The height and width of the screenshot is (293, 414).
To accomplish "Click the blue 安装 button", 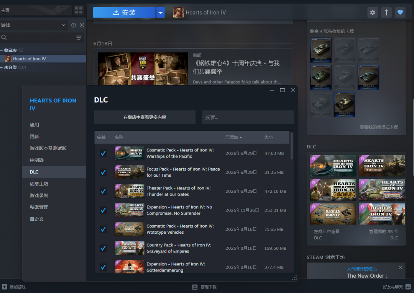I will click(124, 12).
